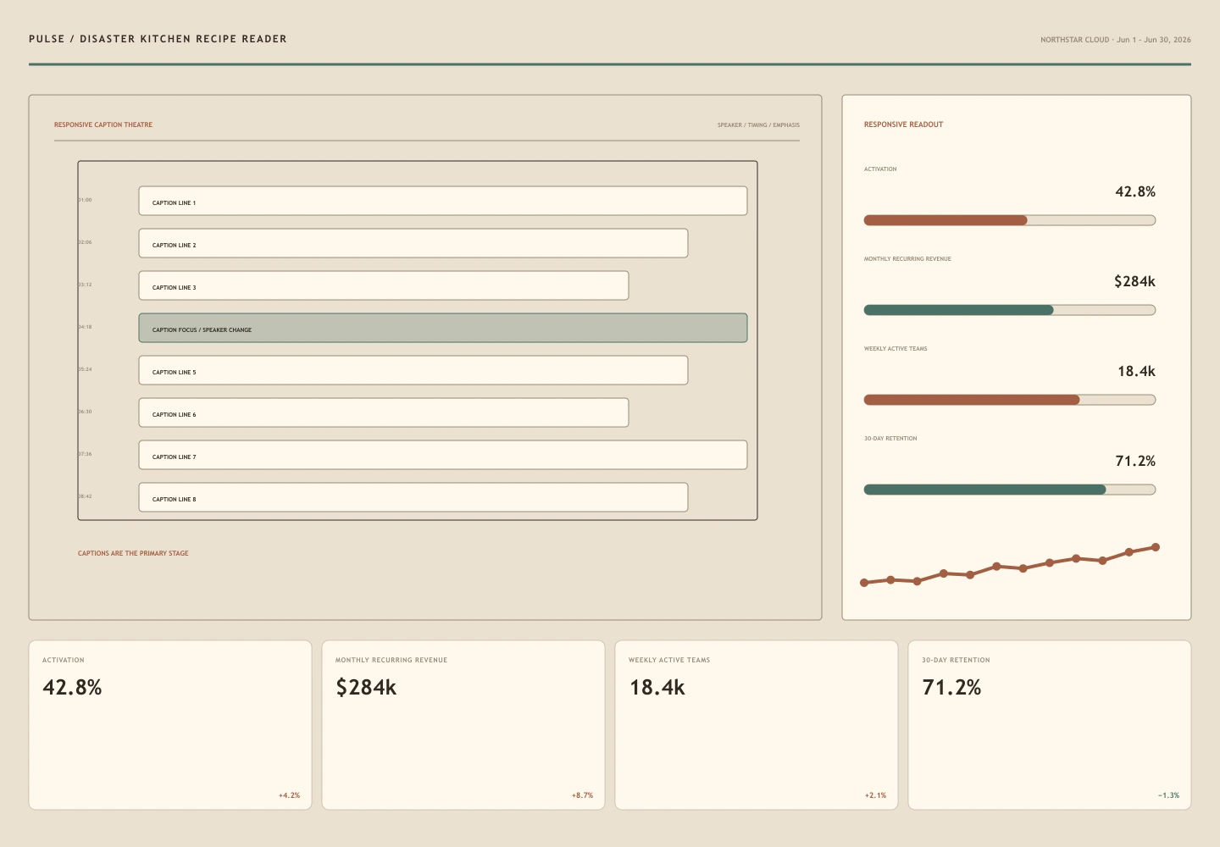Choose the Caption Line 5 row
The width and height of the screenshot is (1220, 847).
point(413,370)
